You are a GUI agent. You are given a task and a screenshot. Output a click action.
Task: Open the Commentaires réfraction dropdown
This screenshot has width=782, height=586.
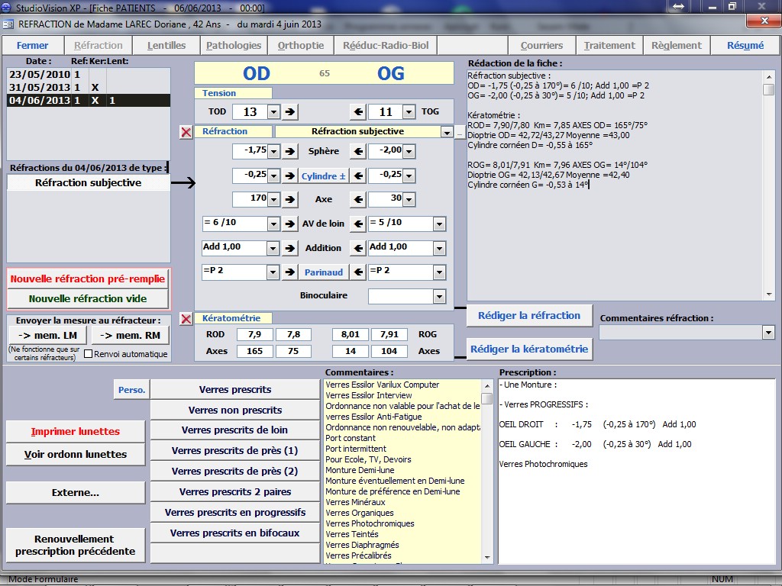pos(767,333)
